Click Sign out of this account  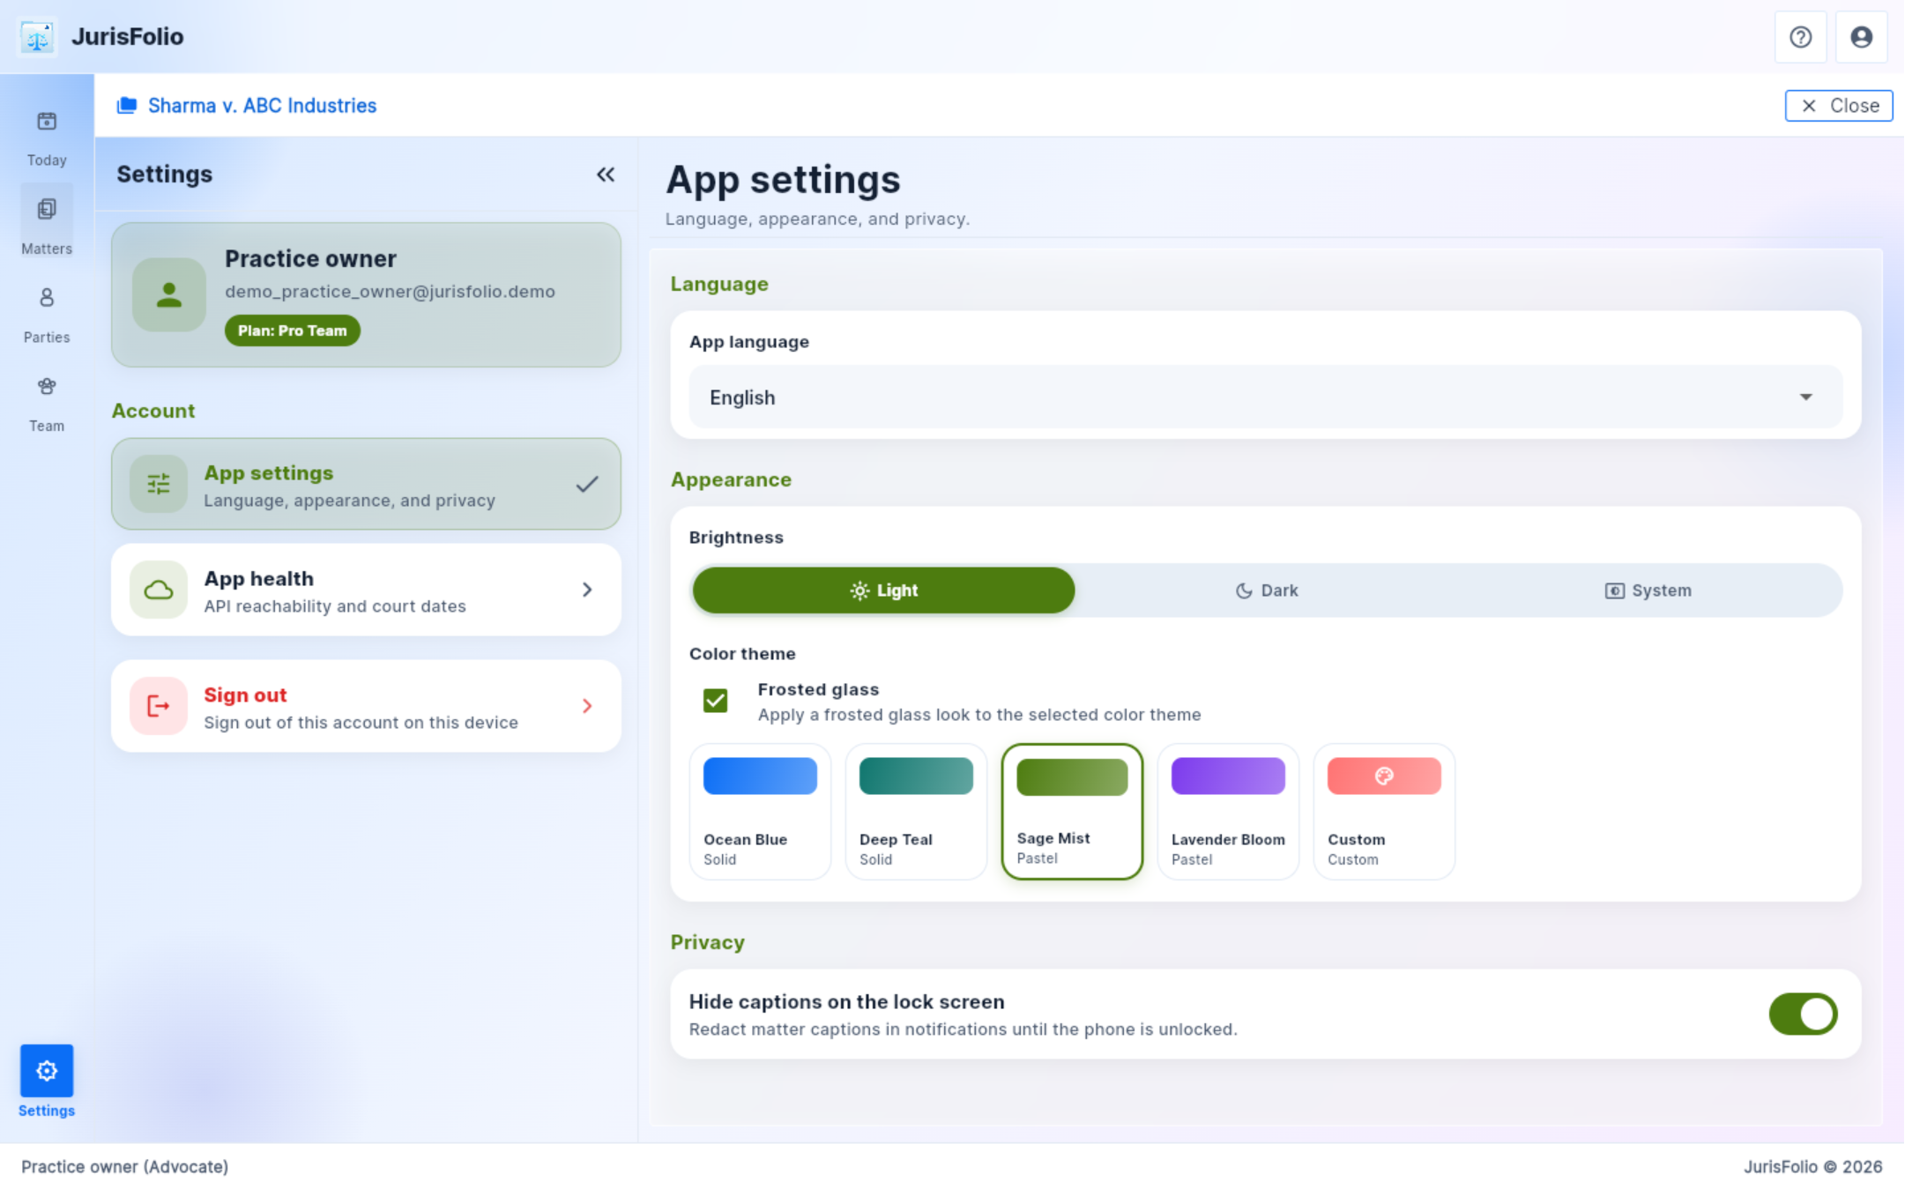pos(366,706)
